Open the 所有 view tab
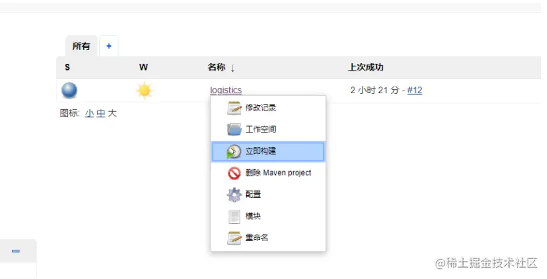The height and width of the screenshot is (279, 547). [x=81, y=46]
